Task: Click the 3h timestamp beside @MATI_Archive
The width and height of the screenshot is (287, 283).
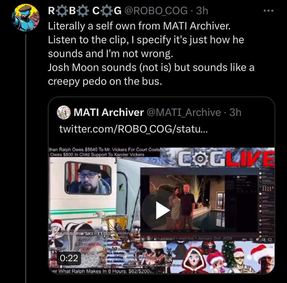Action: click(x=235, y=112)
